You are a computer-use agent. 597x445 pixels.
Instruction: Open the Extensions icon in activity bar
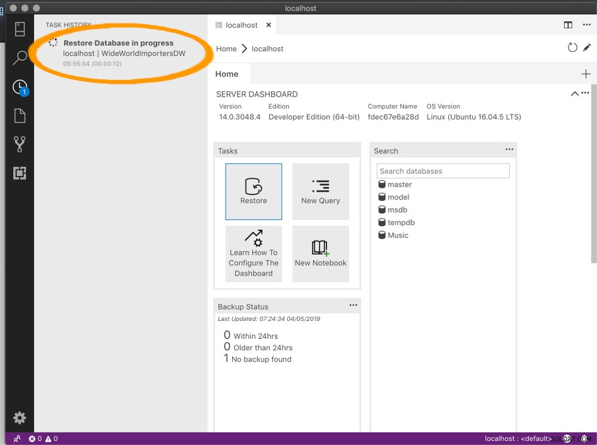(20, 173)
